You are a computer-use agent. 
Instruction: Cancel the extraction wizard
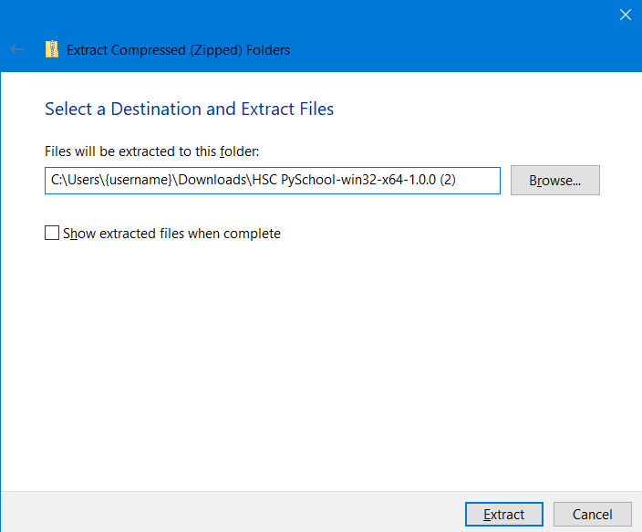(x=593, y=515)
